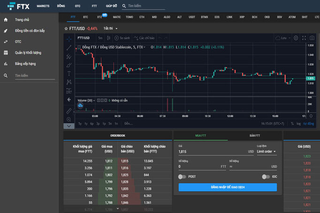Open 5m interval selector
Viewport: 320px width, 213px height.
click(100, 38)
